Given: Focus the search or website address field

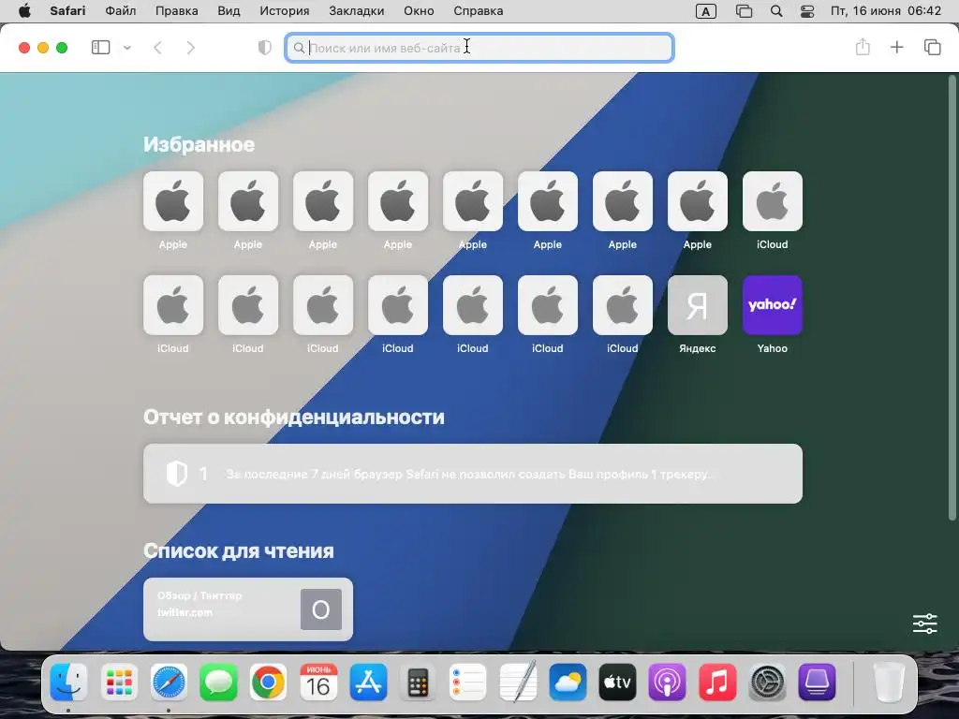Looking at the screenshot, I should (479, 48).
